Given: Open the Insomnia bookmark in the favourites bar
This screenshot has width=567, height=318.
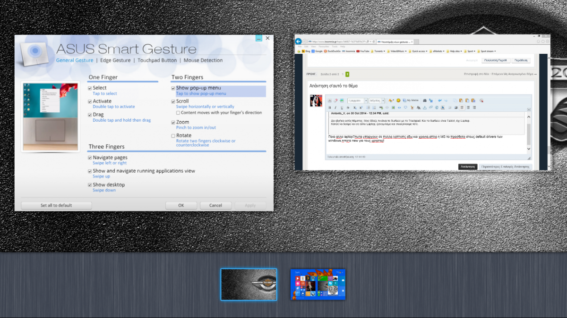Looking at the screenshot, I should pos(349,51).
